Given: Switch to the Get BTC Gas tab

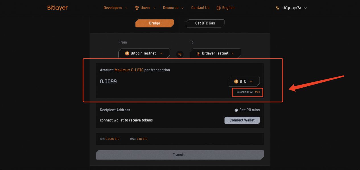Looking at the screenshot, I should [x=205, y=23].
